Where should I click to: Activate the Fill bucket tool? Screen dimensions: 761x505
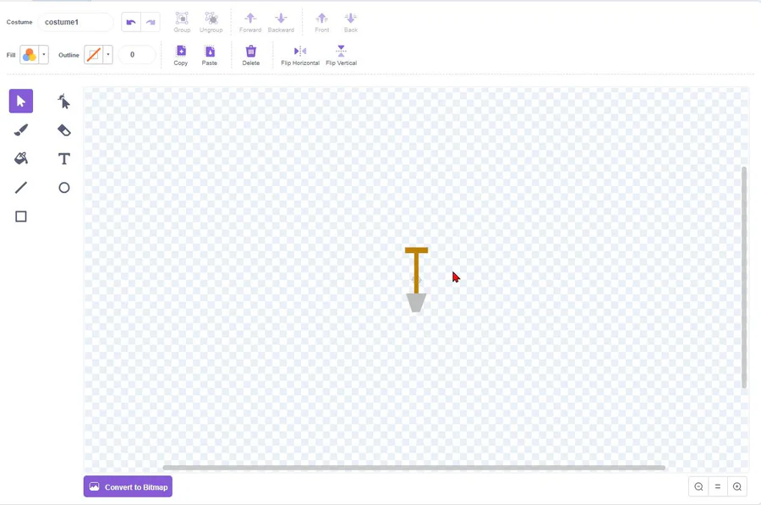(x=21, y=158)
